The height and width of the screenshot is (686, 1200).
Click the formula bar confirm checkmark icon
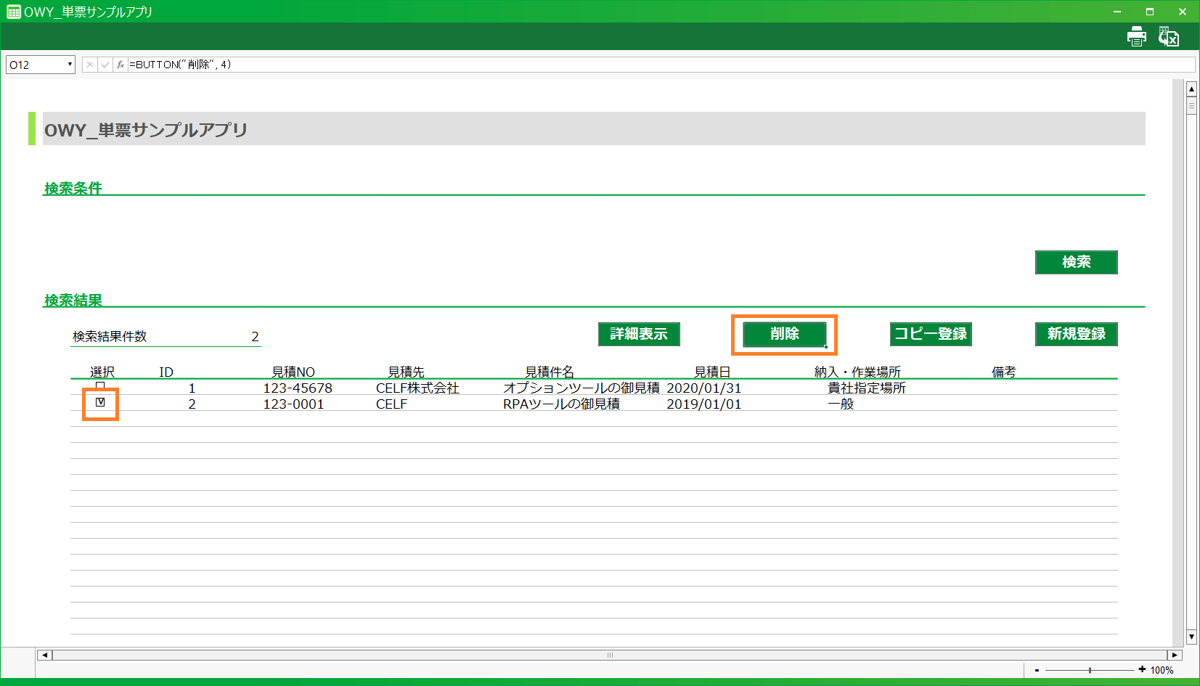pyautogui.click(x=105, y=65)
